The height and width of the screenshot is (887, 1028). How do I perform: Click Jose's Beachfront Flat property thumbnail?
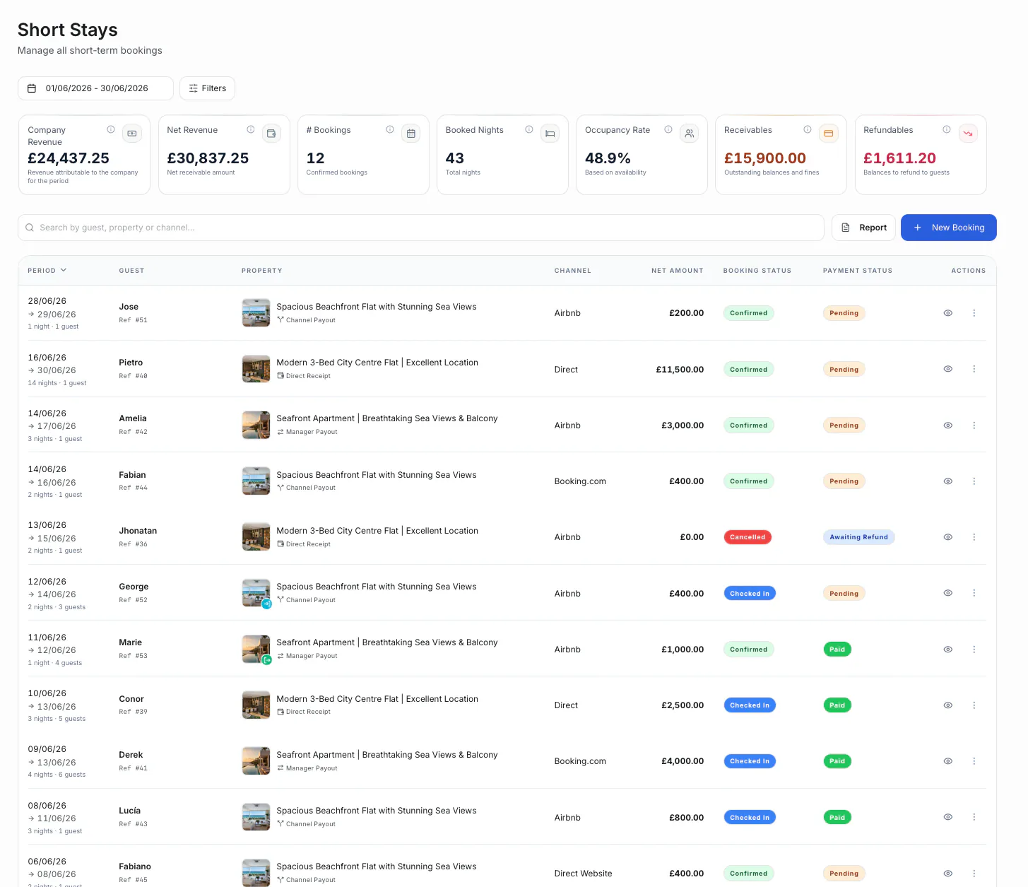[x=256, y=313]
